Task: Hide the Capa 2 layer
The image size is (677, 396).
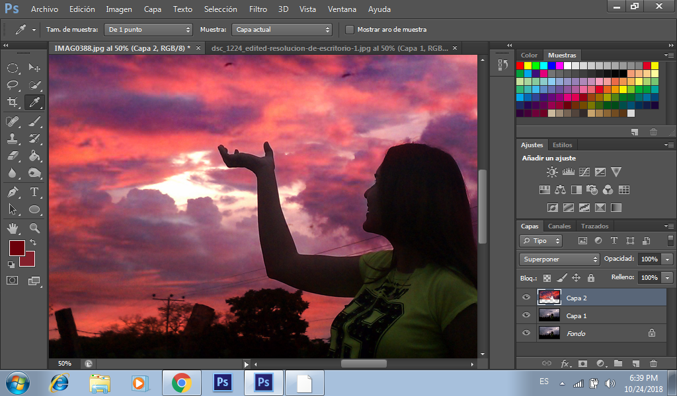Action: (526, 298)
